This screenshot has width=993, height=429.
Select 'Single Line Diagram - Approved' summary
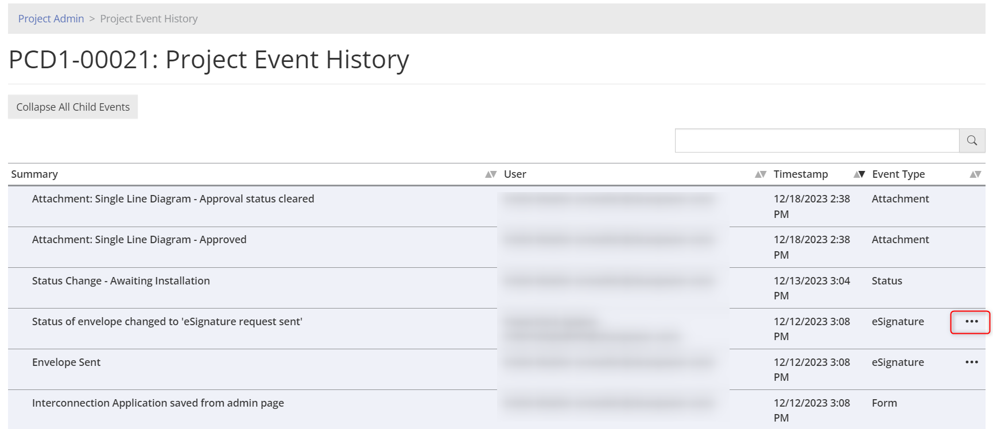coord(139,240)
